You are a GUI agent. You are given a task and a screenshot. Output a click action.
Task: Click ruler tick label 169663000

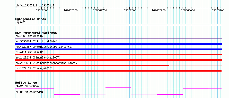point(188,10)
